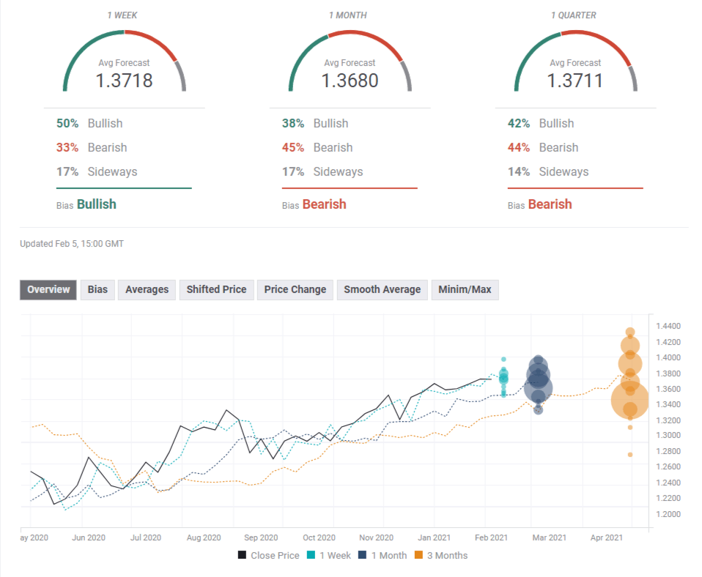Screen dimensions: 702x577
Task: Click the largest dark blue forecast bubble
Action: (538, 387)
